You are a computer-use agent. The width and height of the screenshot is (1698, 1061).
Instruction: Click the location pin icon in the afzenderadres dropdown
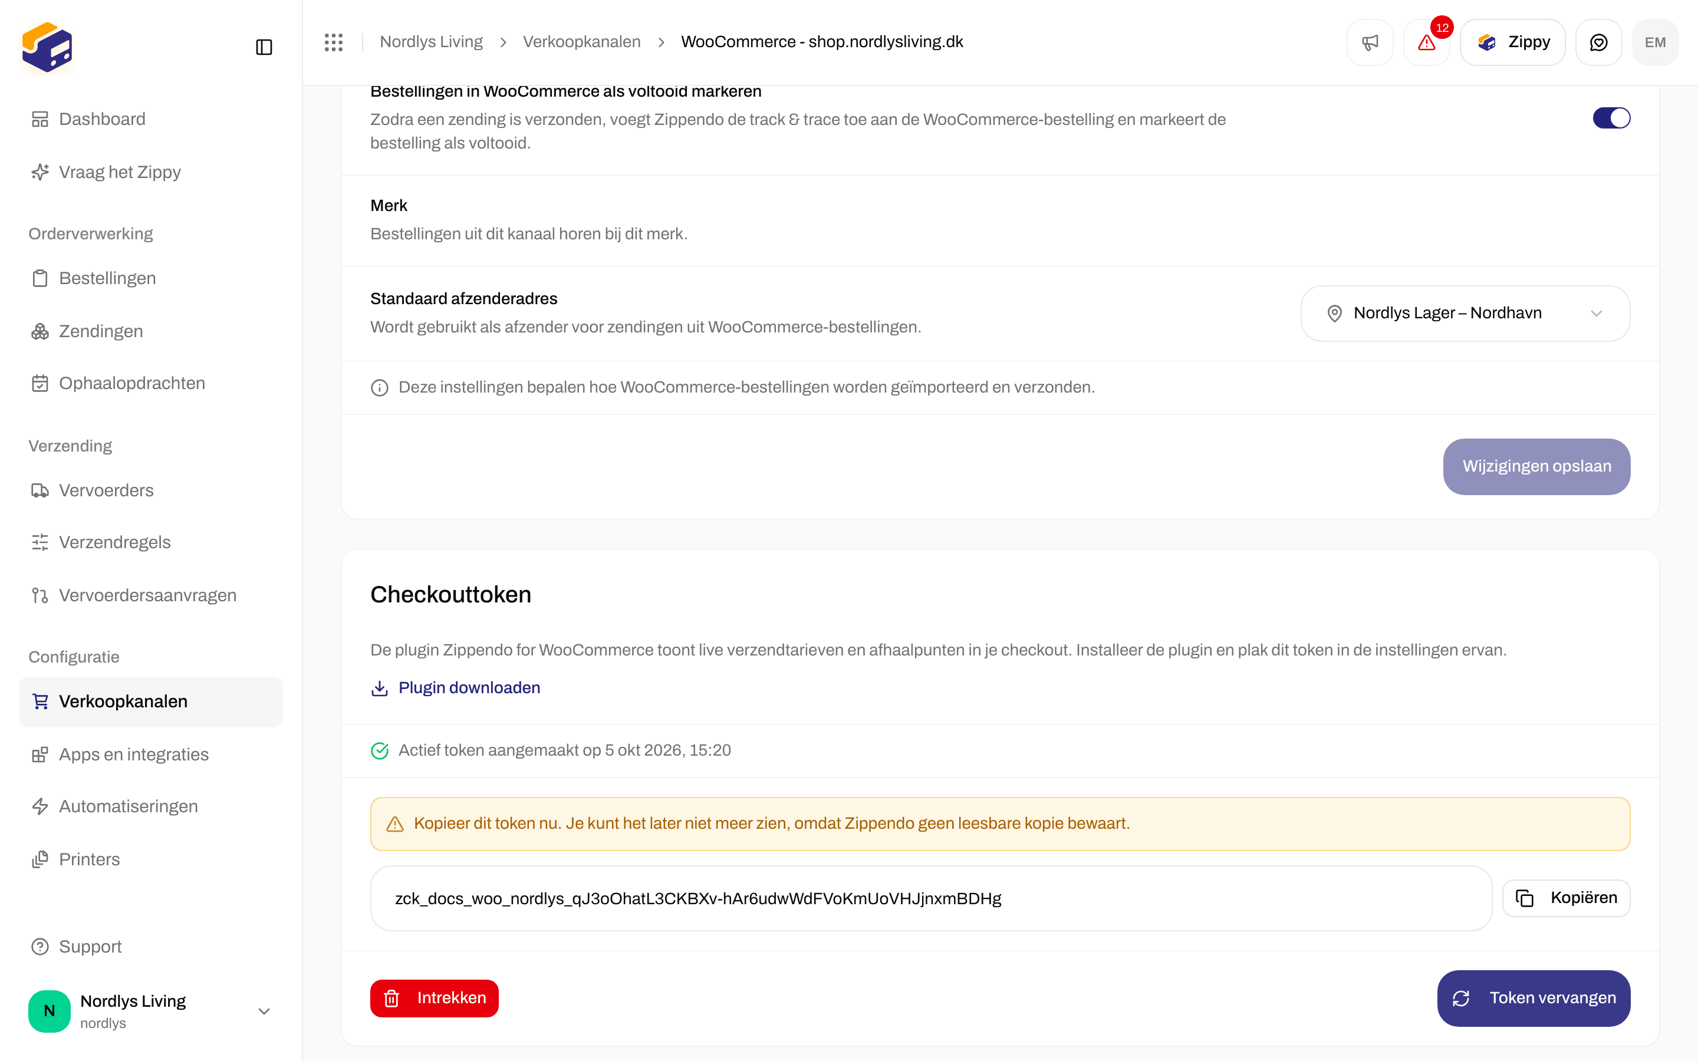point(1335,314)
